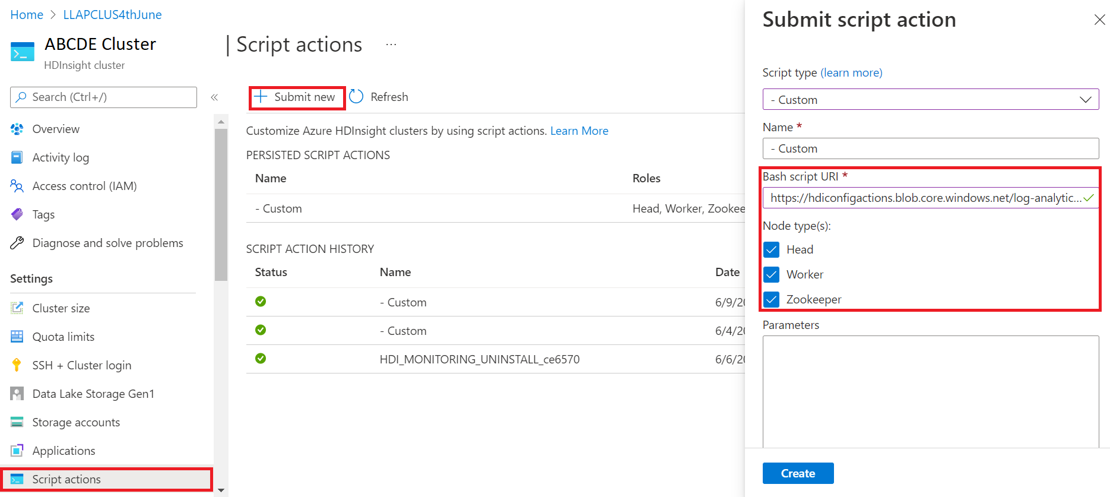
Task: Uncheck the Head node type checkbox
Action: [771, 249]
